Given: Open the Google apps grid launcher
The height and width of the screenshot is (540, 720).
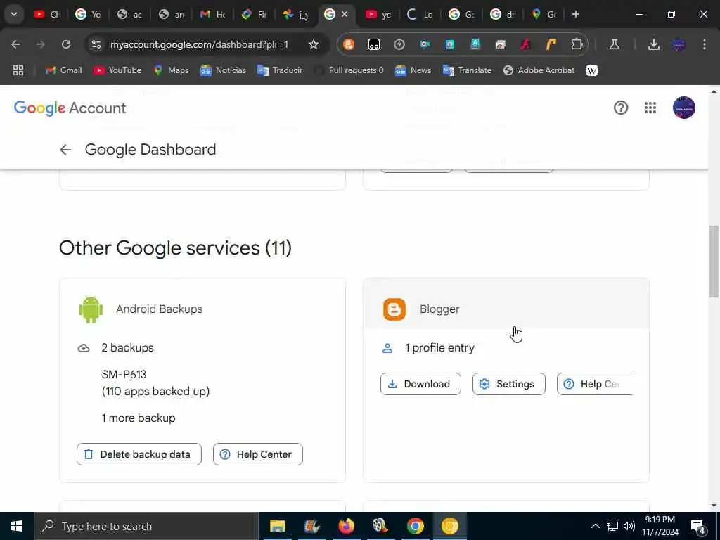Looking at the screenshot, I should click(650, 108).
